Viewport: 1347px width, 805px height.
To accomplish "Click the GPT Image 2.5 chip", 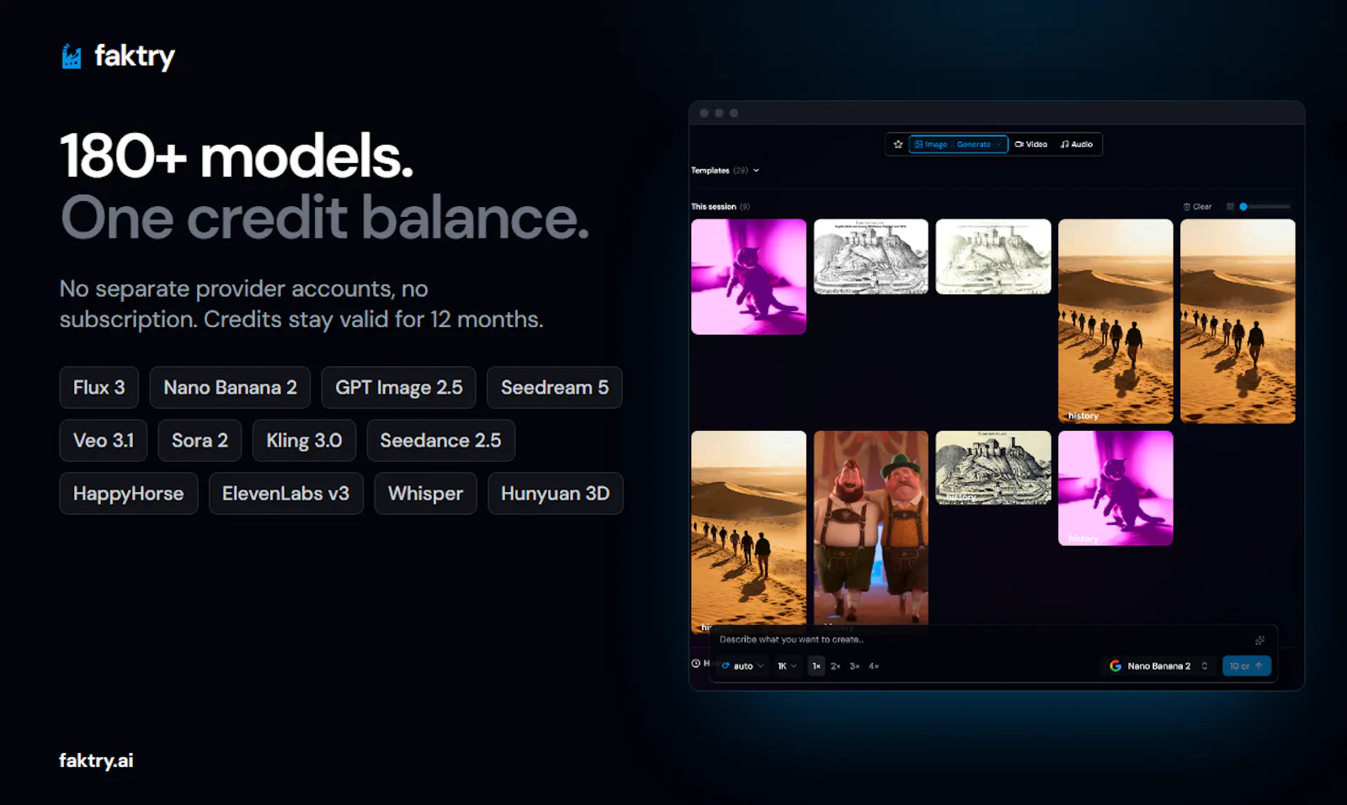I will coord(398,388).
